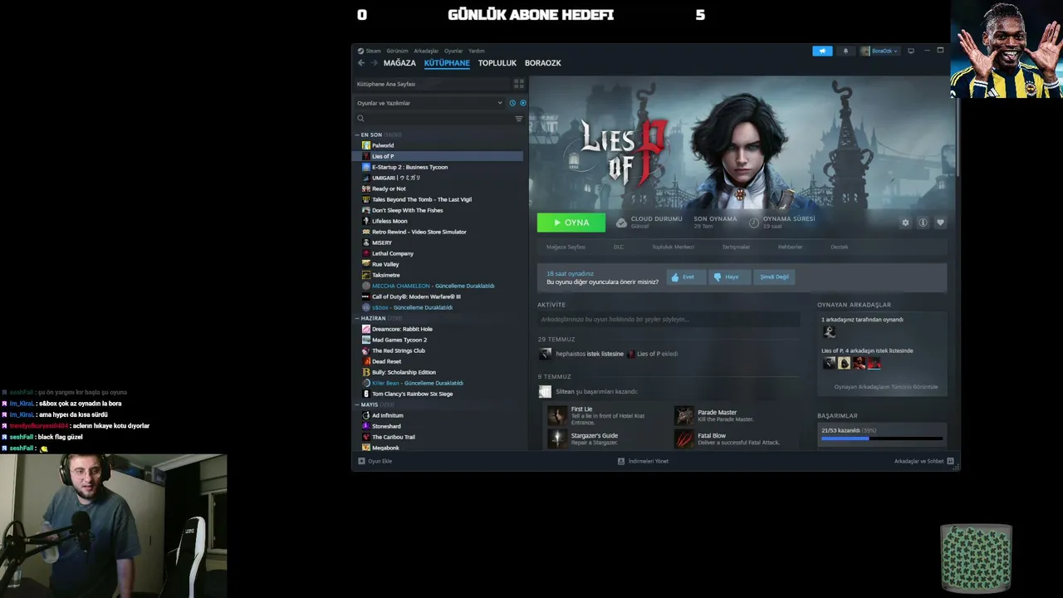Switch to Big Picture mode monitor icon
This screenshot has width=1063, height=598.
pos(911,51)
